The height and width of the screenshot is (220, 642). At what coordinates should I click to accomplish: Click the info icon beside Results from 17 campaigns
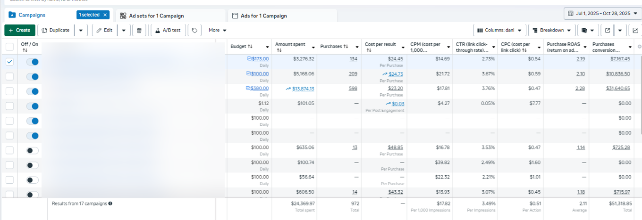110,204
